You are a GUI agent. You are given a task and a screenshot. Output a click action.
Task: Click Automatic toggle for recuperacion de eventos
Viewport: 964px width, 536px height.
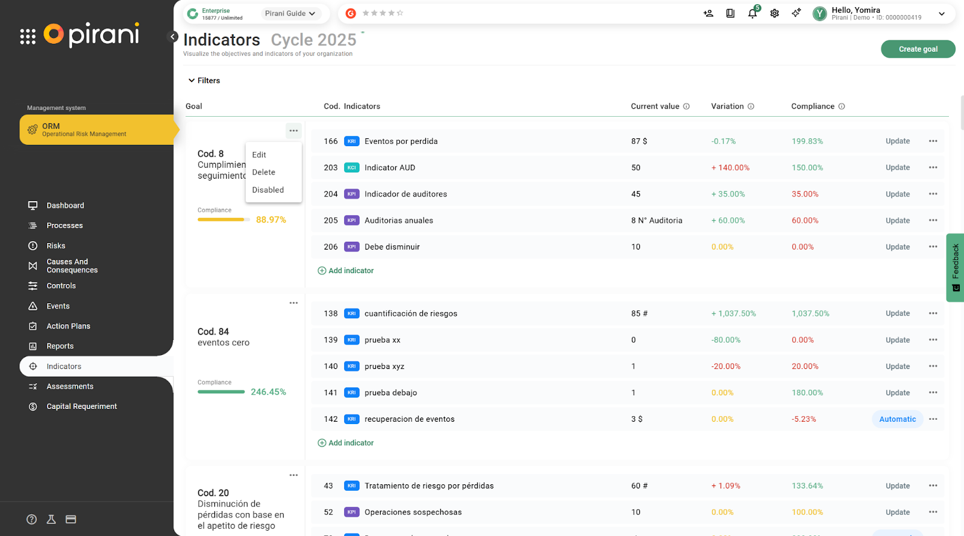[897, 419]
